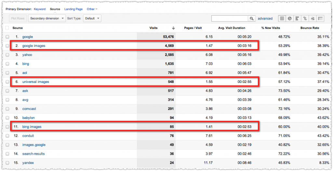
Task: Open the conduit source link
Action: pos(28,136)
